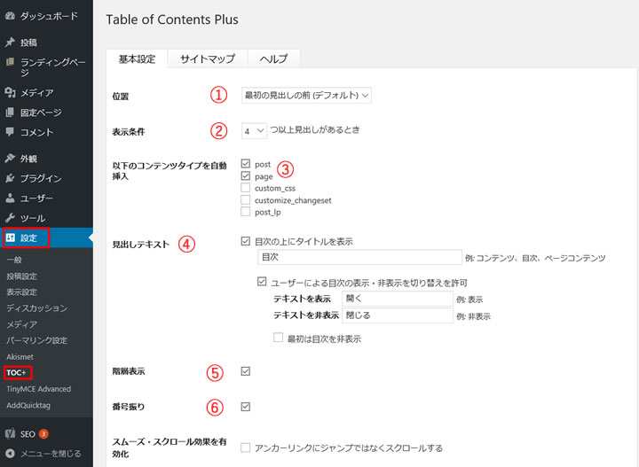Open メディア settings submenu link
The image size is (639, 467).
pos(21,324)
